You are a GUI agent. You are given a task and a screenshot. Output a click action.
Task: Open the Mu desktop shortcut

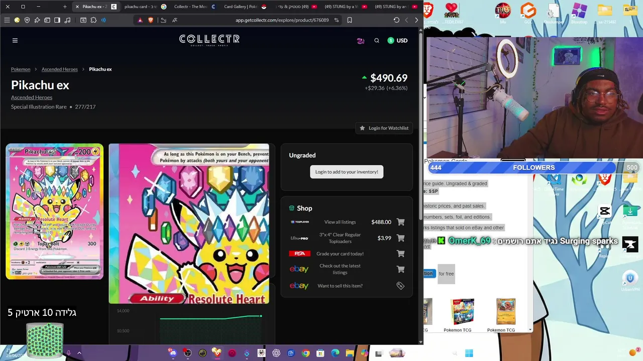(503, 13)
